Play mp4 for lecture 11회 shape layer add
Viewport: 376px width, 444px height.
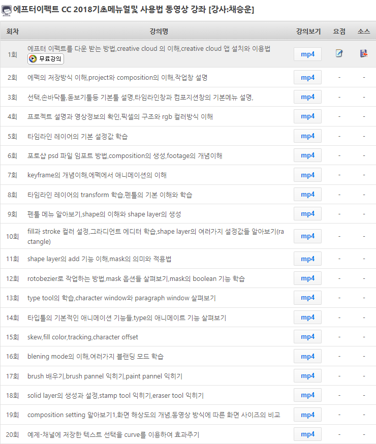(307, 259)
